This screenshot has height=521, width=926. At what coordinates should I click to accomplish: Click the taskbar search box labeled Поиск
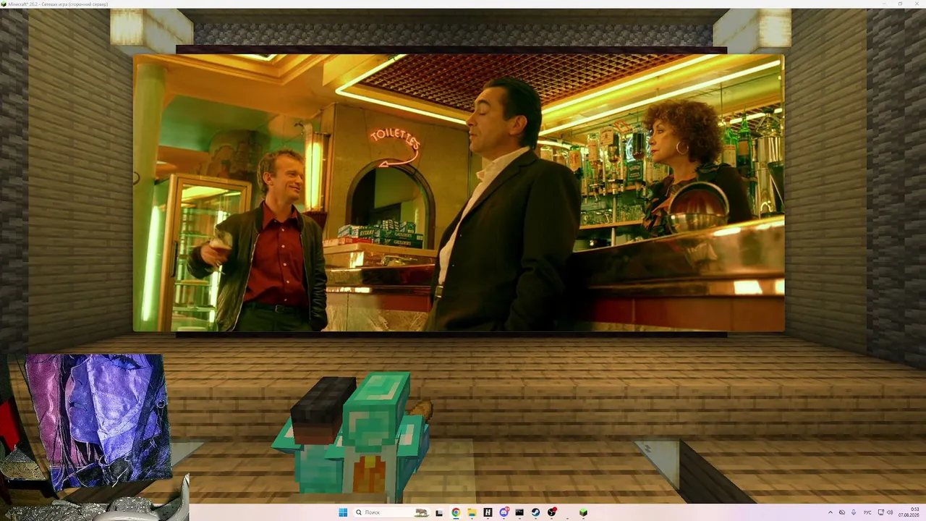391,512
